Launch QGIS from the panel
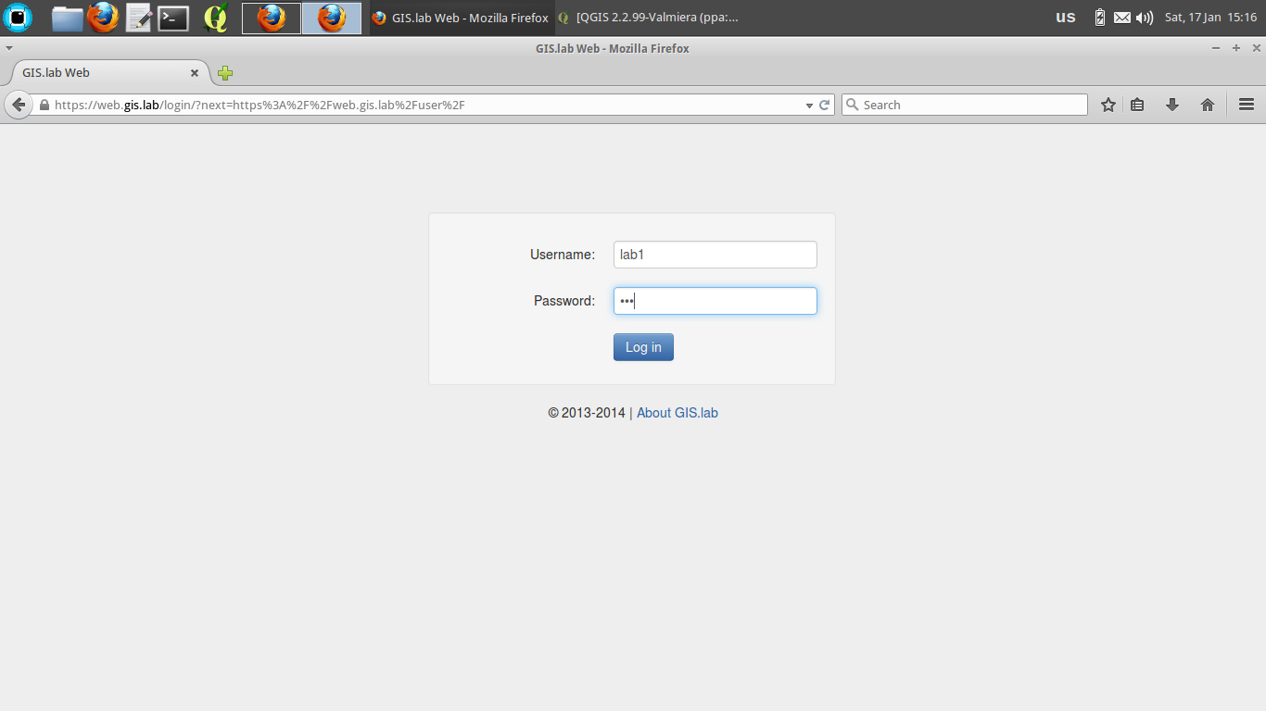This screenshot has height=711, width=1266. tap(216, 18)
